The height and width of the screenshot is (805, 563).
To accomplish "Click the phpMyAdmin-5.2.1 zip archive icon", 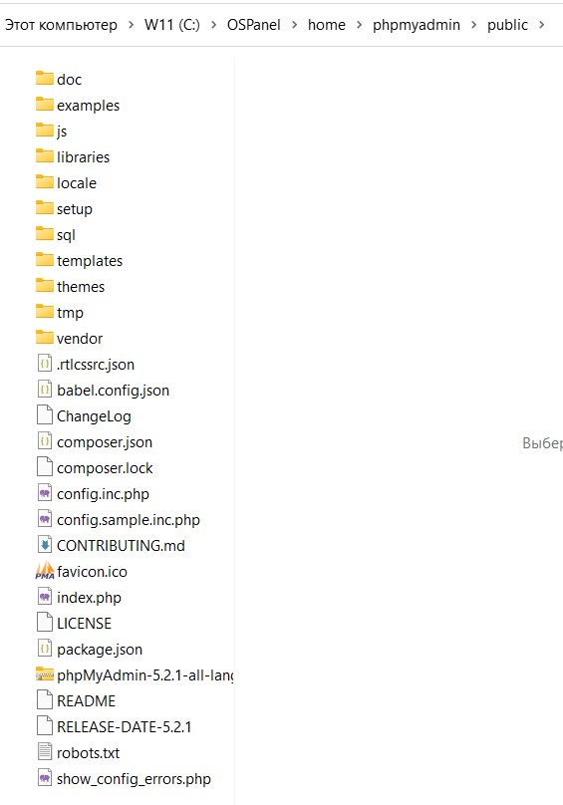I will pos(45,674).
